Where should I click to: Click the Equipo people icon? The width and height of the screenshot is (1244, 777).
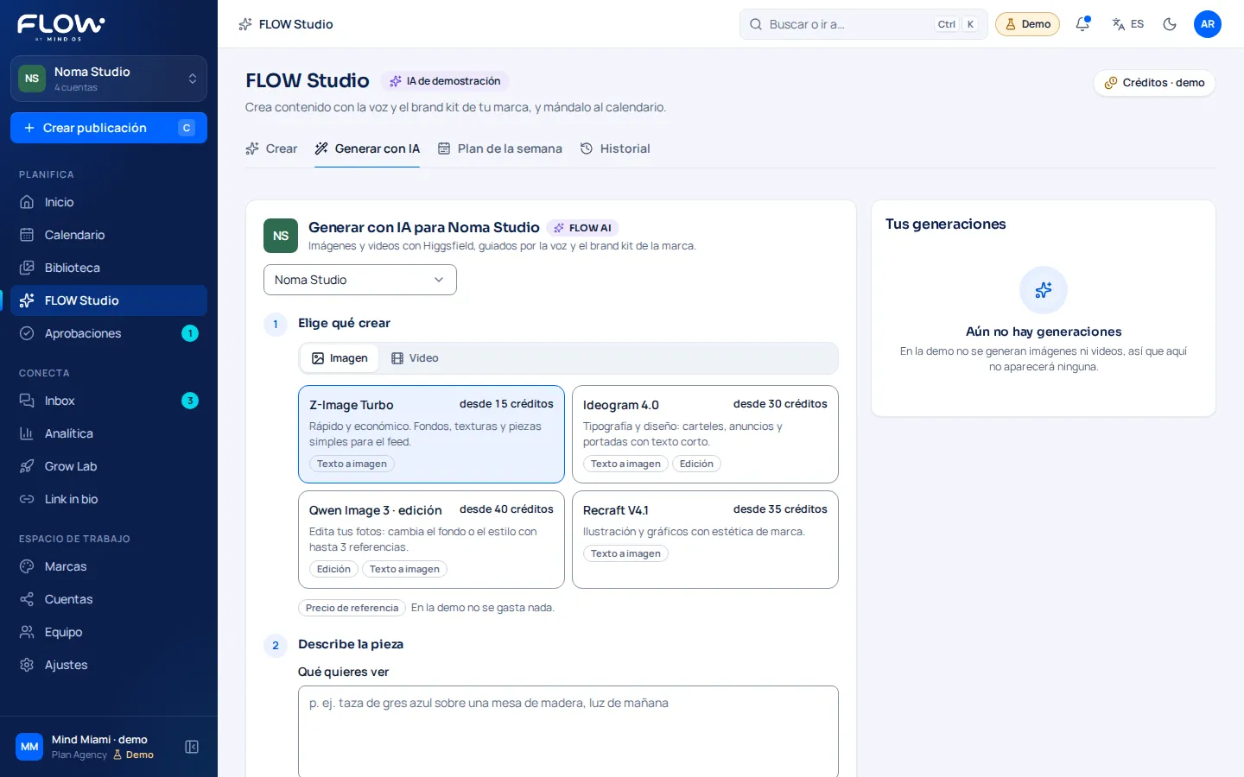(x=27, y=632)
